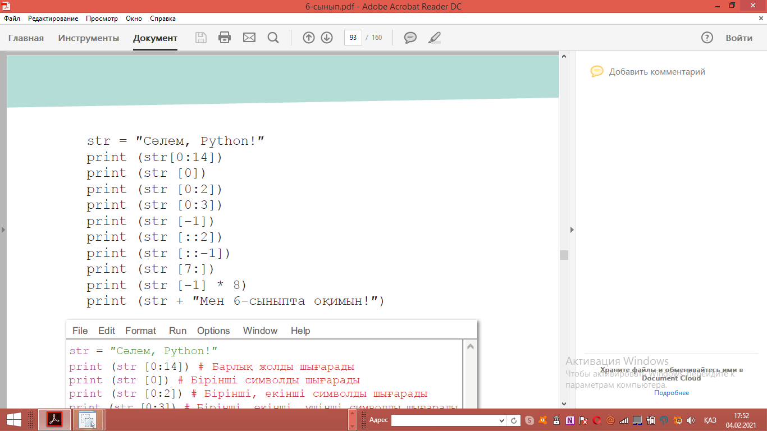Open the Snipping Tool taskbar icon
Screen dimensions: 767x431
tap(88, 420)
